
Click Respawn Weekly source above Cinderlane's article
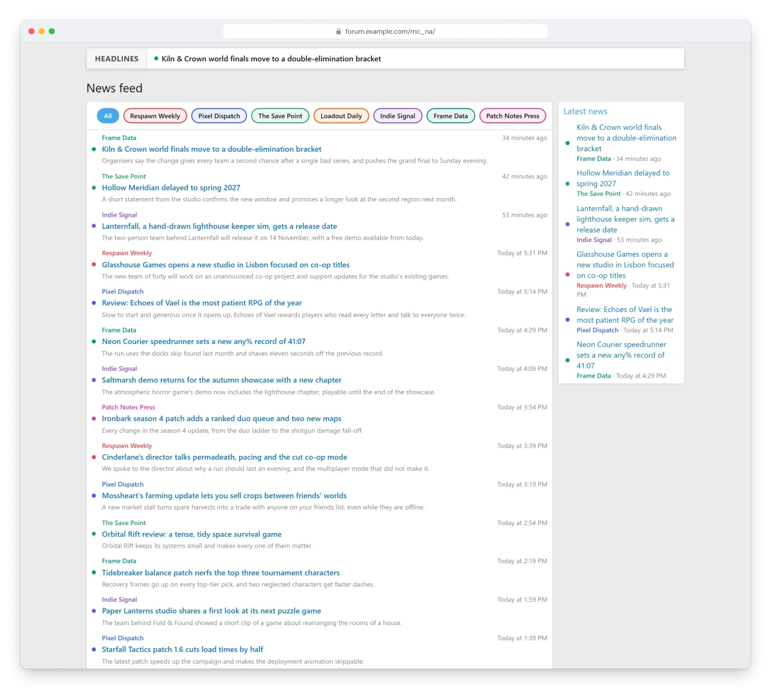tap(126, 446)
